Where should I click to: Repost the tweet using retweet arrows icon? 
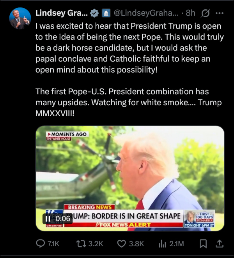tap(81, 244)
